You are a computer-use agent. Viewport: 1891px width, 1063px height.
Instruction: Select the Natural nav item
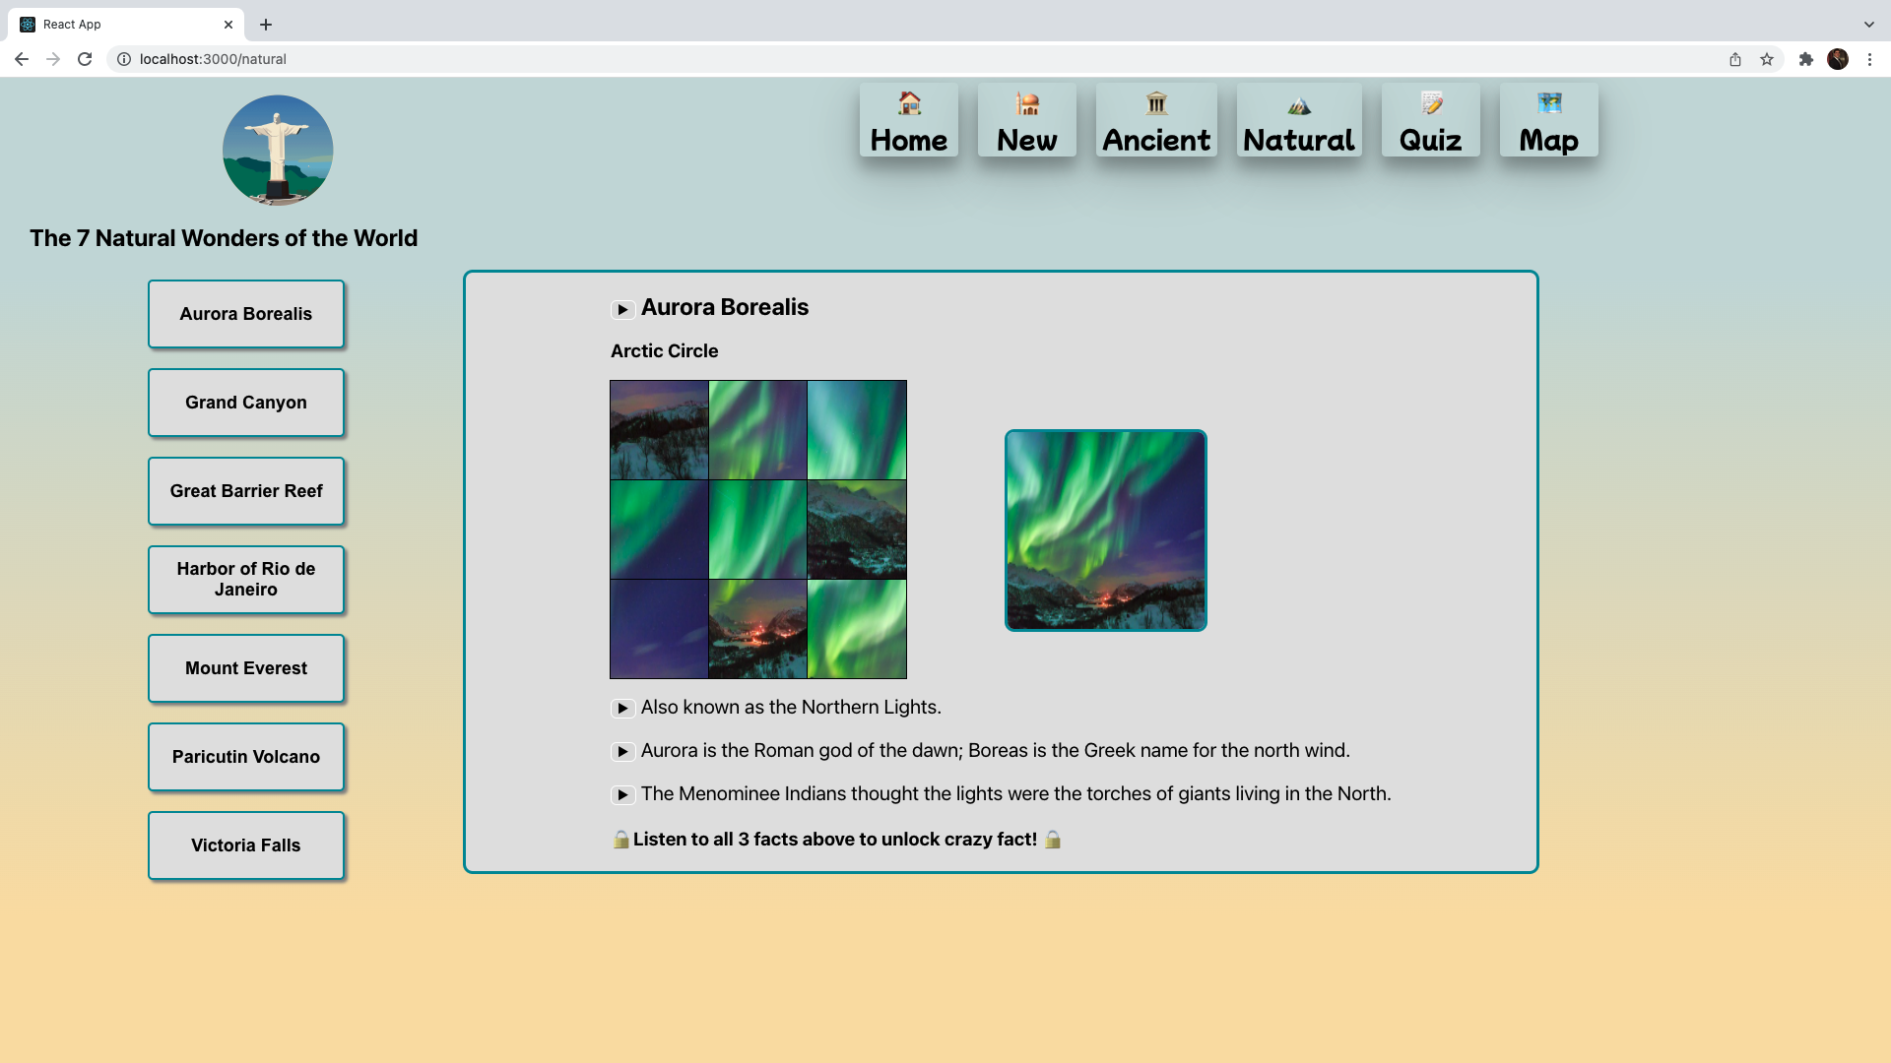point(1299,120)
